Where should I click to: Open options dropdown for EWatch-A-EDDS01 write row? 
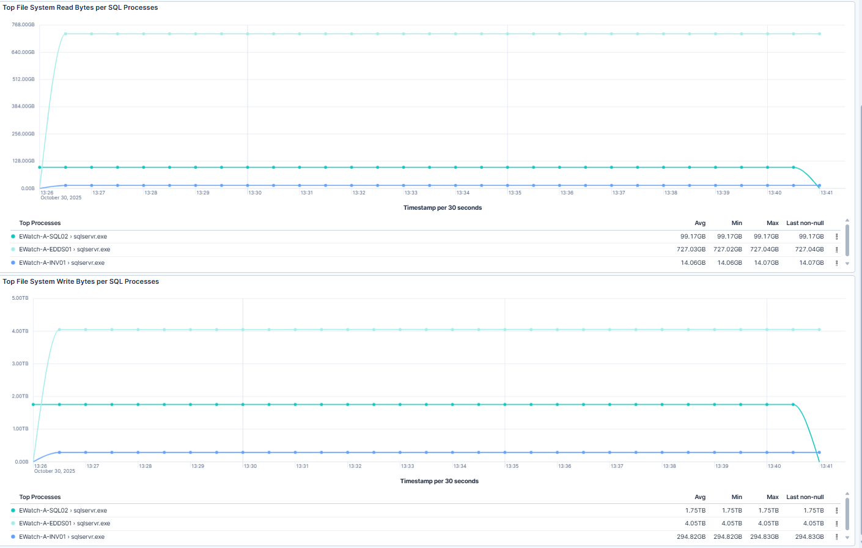(x=837, y=524)
